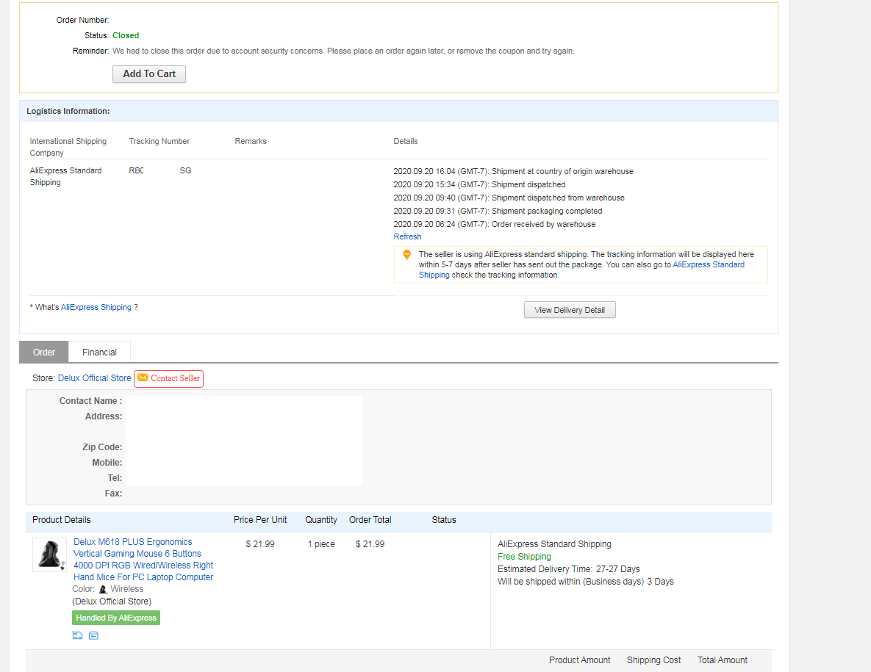
Task: Open AliExpress Standard Shipping link in notice
Action: (709, 264)
